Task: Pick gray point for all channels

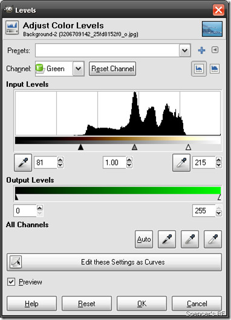Action: 190,239
